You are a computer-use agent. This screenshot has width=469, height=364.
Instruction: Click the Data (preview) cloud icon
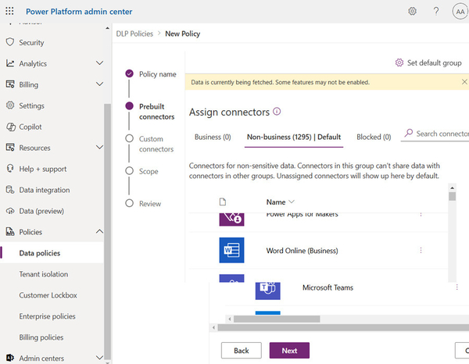coord(10,211)
